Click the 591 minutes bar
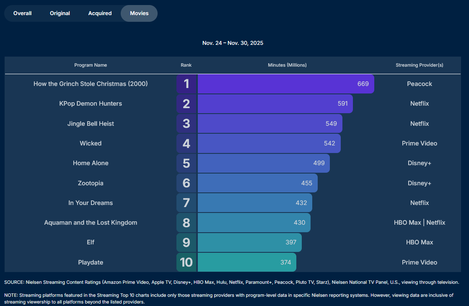Viewport: 469px width, 306px height. tap(275, 104)
